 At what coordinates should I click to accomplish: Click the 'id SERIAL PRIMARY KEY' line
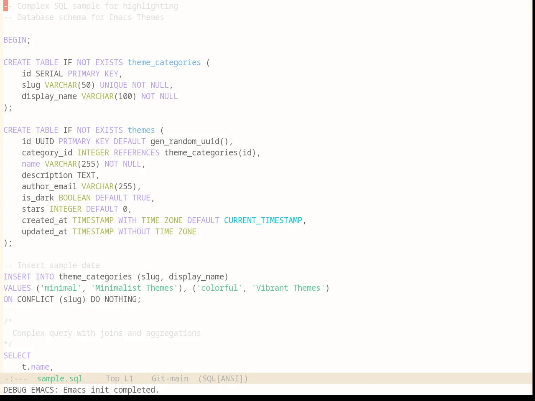[x=72, y=74]
